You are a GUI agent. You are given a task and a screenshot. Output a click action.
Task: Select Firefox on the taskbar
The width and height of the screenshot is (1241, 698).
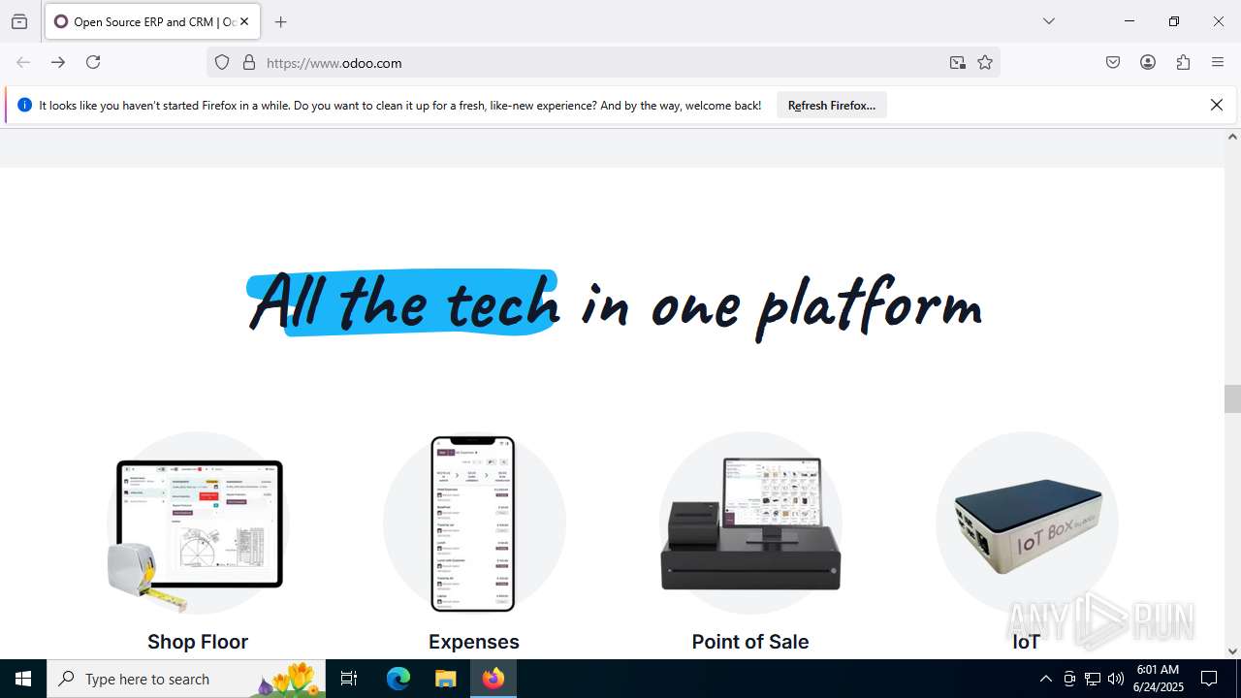click(493, 679)
